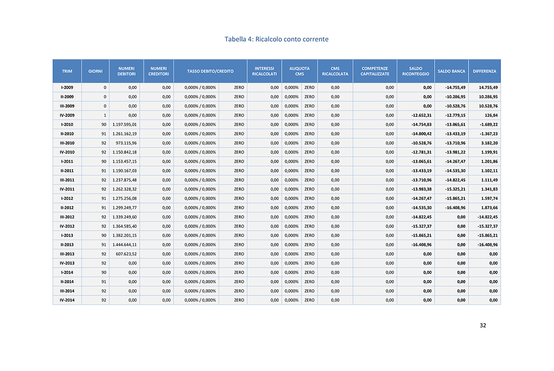554x371 pixels.
Task: Click the row label IV-2012
Action: pos(67,226)
